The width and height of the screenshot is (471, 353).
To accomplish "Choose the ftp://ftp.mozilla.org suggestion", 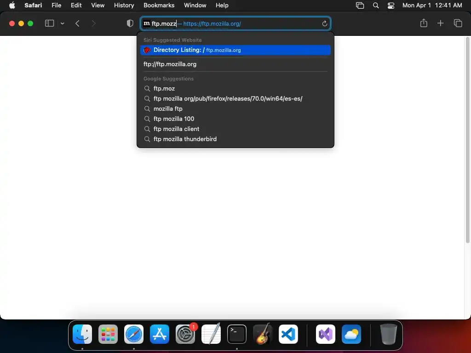I will pos(235,64).
